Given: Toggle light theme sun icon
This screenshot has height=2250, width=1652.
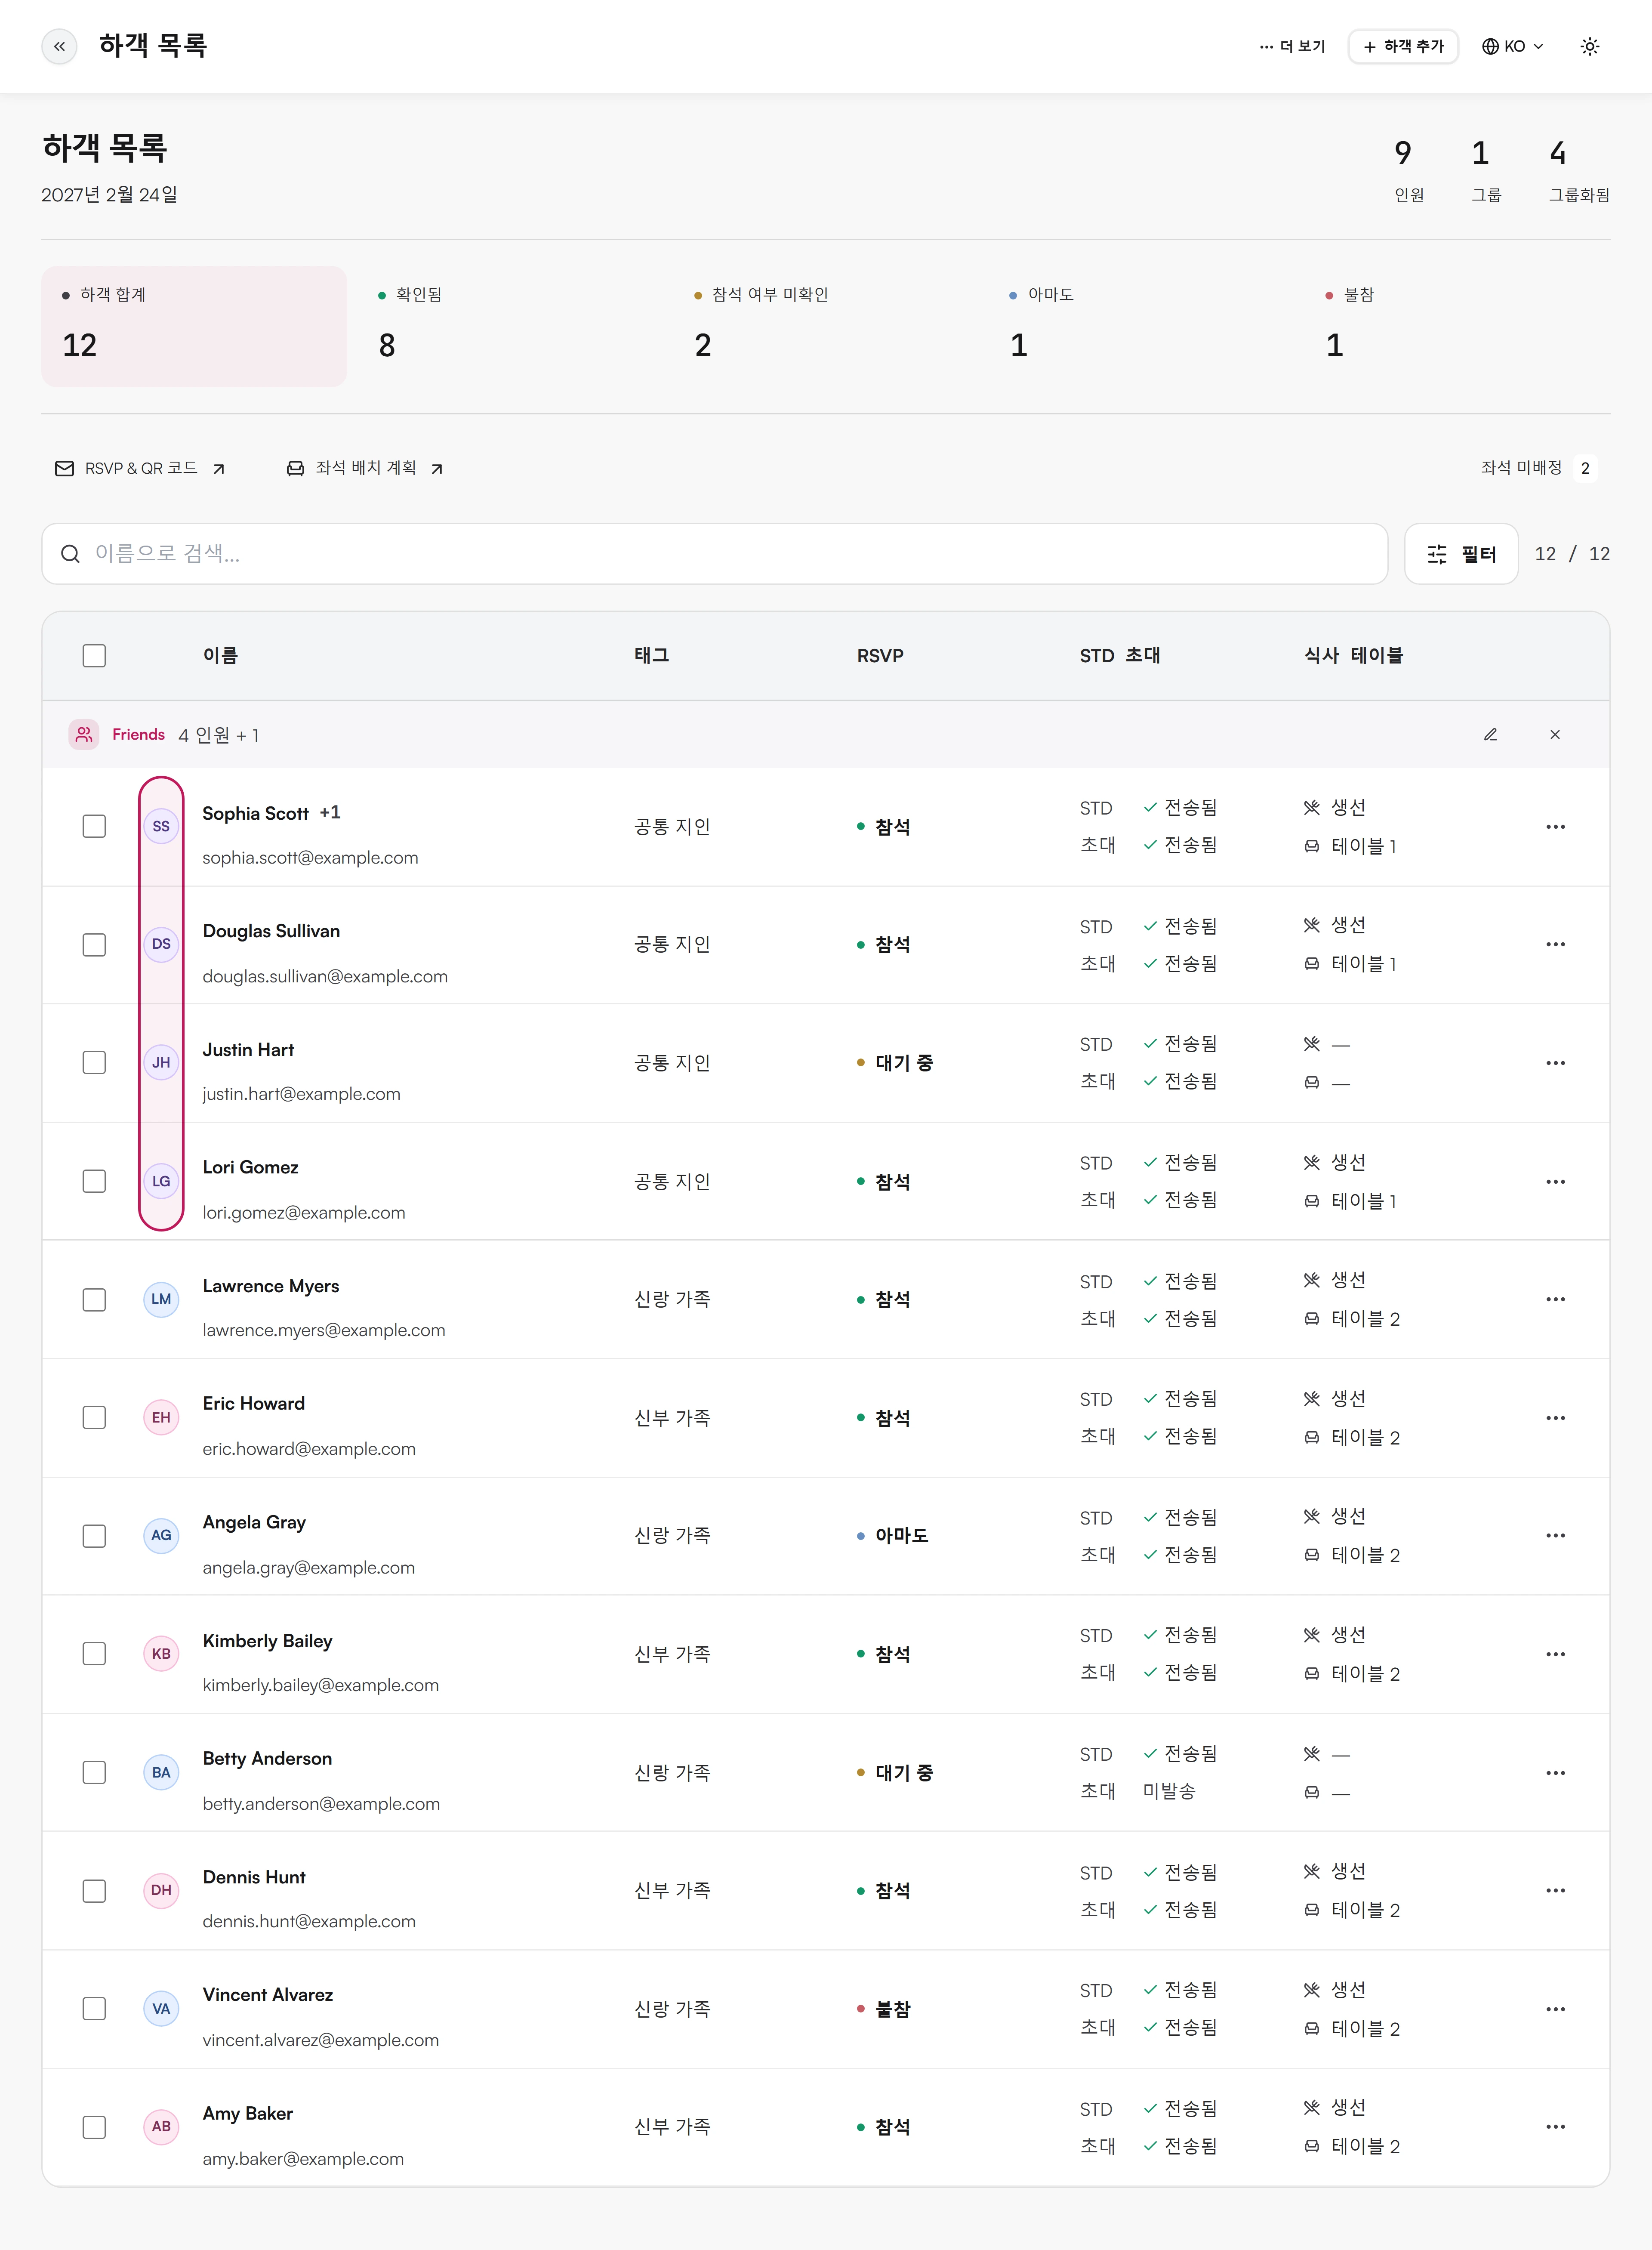Looking at the screenshot, I should click(x=1589, y=46).
